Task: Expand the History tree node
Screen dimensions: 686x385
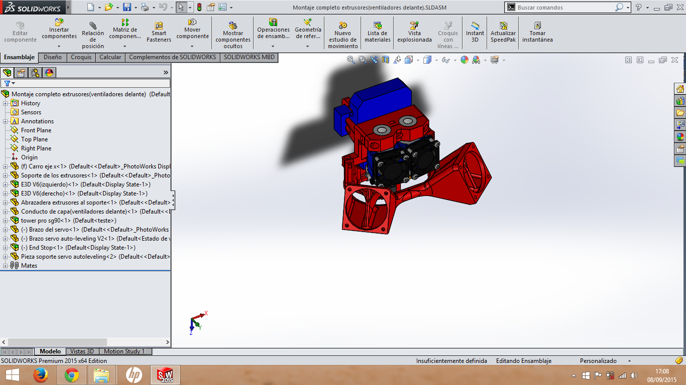Action: [x=6, y=103]
